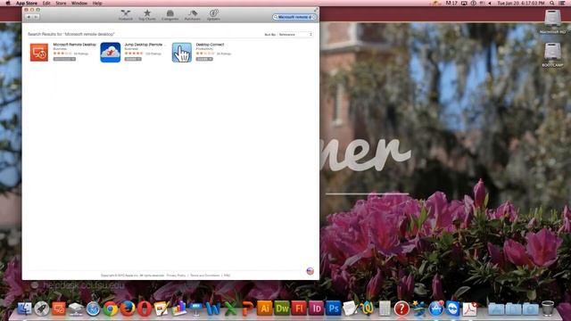Open the Jump Desktop (Remote...) title link
Image resolution: width=571 pixels, height=321 pixels.
[145, 45]
